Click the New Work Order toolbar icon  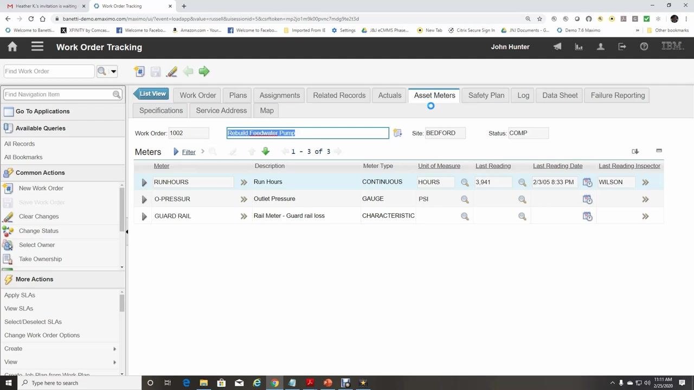pyautogui.click(x=139, y=71)
